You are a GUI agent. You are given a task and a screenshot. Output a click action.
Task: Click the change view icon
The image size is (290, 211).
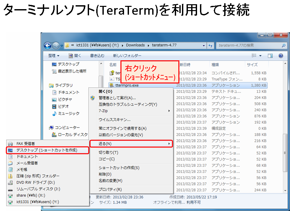[254, 56]
